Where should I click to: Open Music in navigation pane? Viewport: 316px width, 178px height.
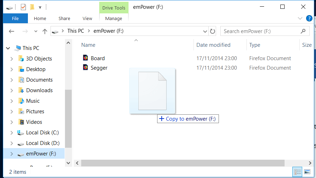[32, 101]
